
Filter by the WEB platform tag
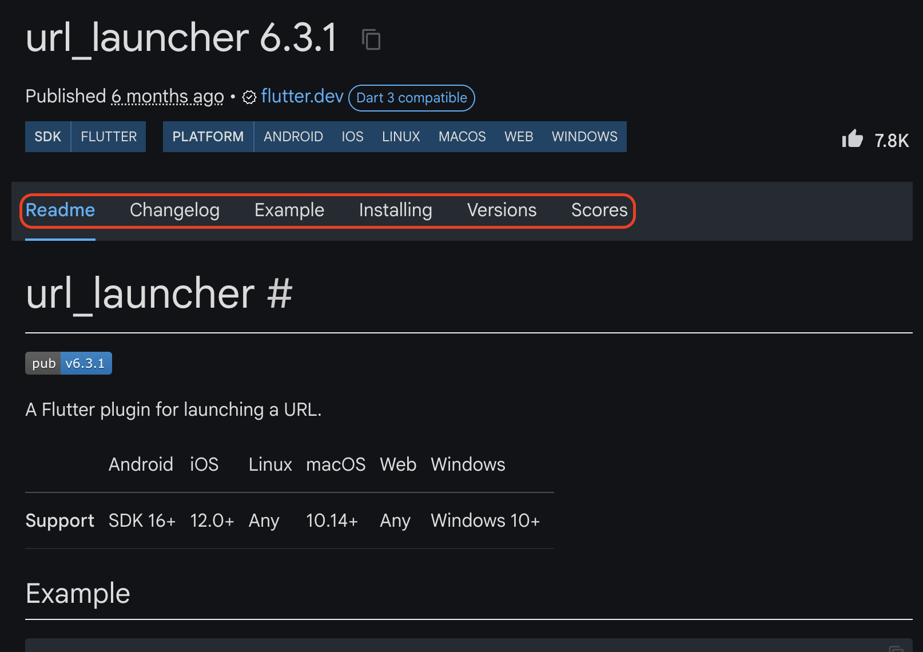(x=519, y=137)
